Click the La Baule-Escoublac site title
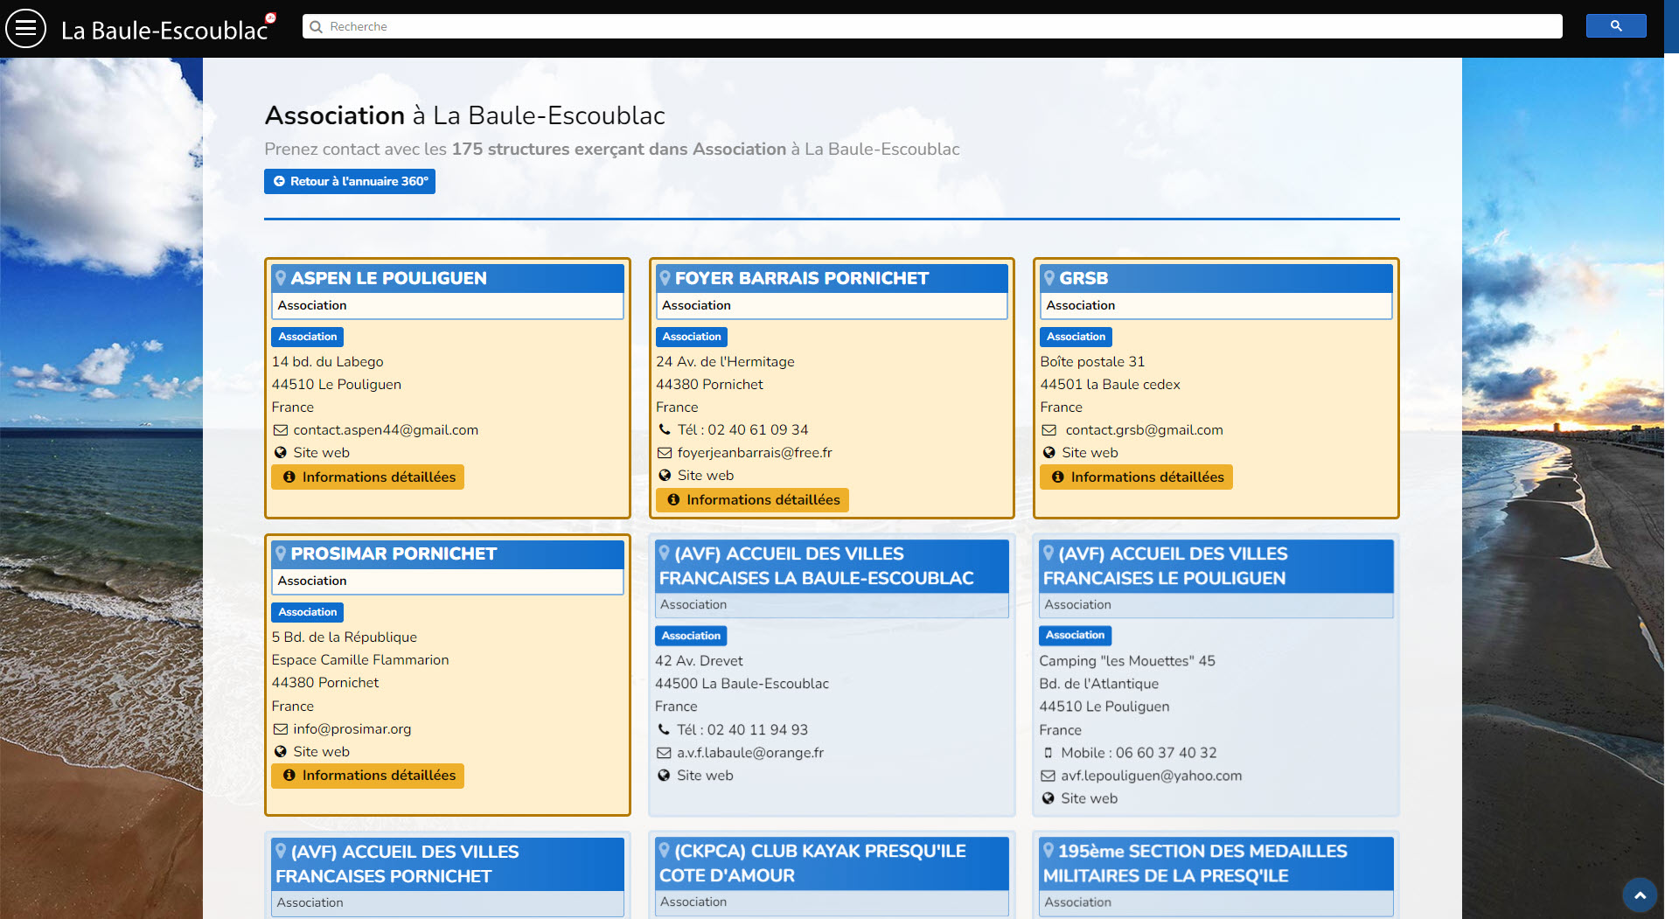The image size is (1679, 919). 164,31
